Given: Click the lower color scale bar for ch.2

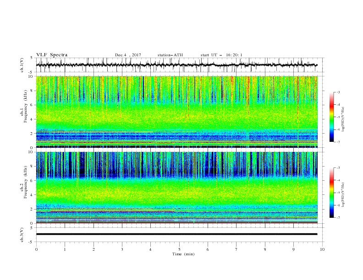Looking at the screenshot, I should point(331,193).
